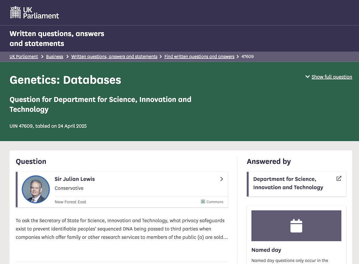The width and height of the screenshot is (359, 264).
Task: Click the calendar icon in the Named day panel
Action: 296,225
